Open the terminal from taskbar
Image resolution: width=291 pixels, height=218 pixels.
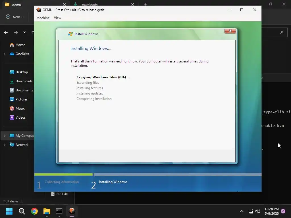coord(59,211)
